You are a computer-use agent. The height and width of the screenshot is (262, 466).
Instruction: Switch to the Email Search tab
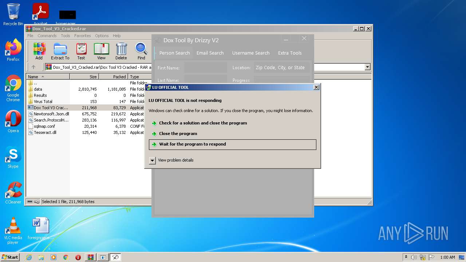[210, 53]
